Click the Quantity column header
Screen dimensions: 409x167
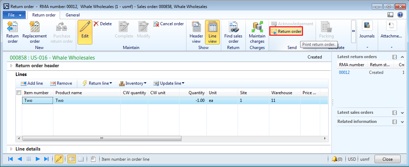point(193,93)
